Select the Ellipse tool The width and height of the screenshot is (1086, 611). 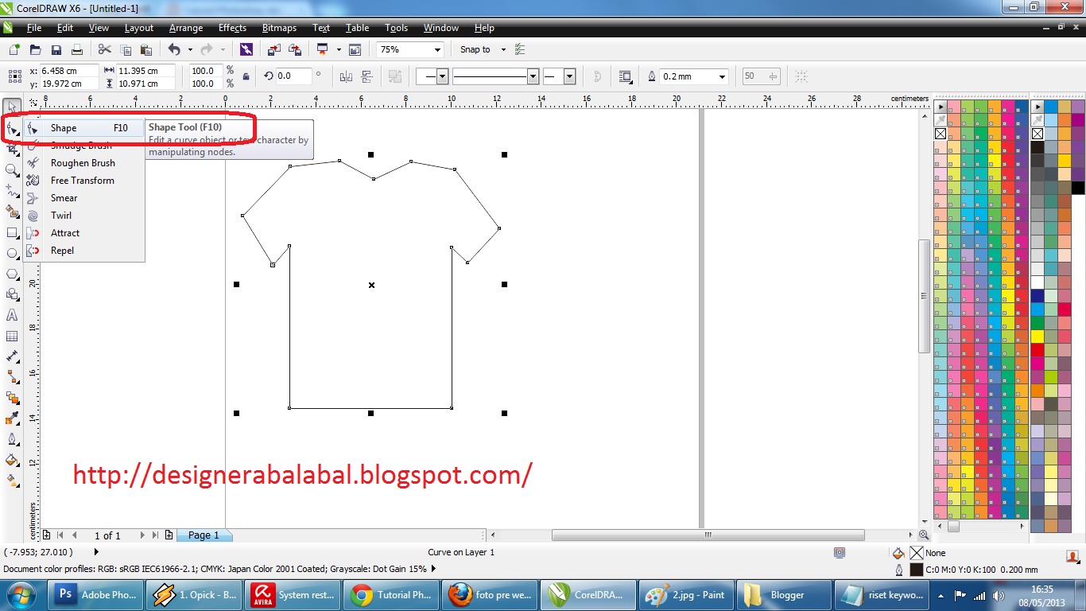coord(12,253)
